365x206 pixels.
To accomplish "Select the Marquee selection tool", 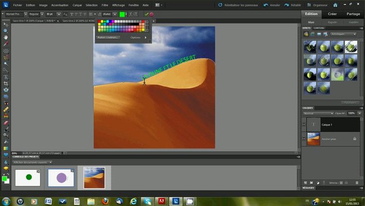I will [6, 51].
